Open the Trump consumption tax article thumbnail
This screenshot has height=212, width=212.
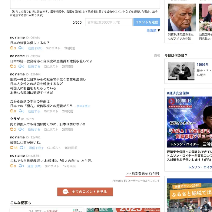pos(182,18)
